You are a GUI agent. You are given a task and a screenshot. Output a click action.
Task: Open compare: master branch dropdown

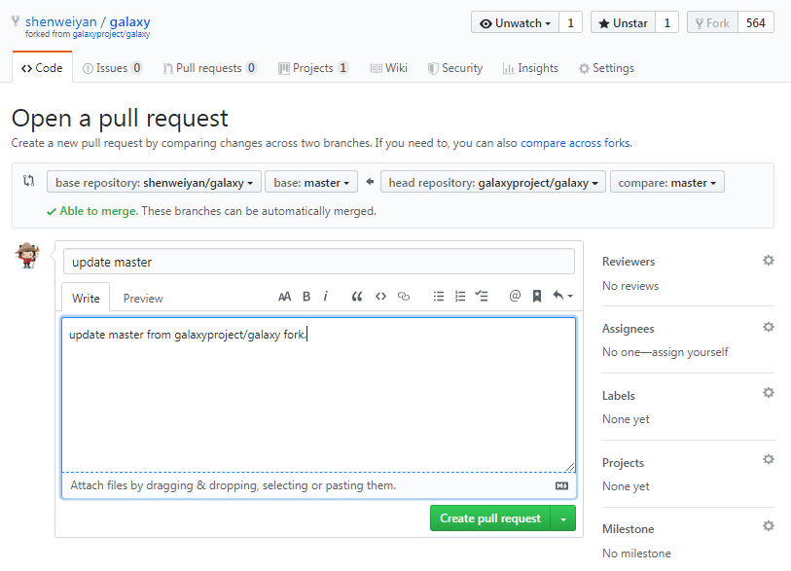pyautogui.click(x=666, y=182)
